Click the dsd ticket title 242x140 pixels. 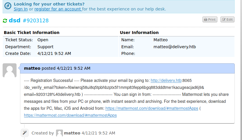15,20
